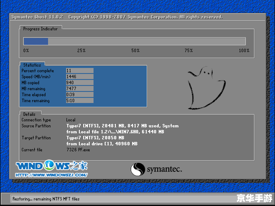
Task: Select the Time elapsed value field
Action: [79, 94]
